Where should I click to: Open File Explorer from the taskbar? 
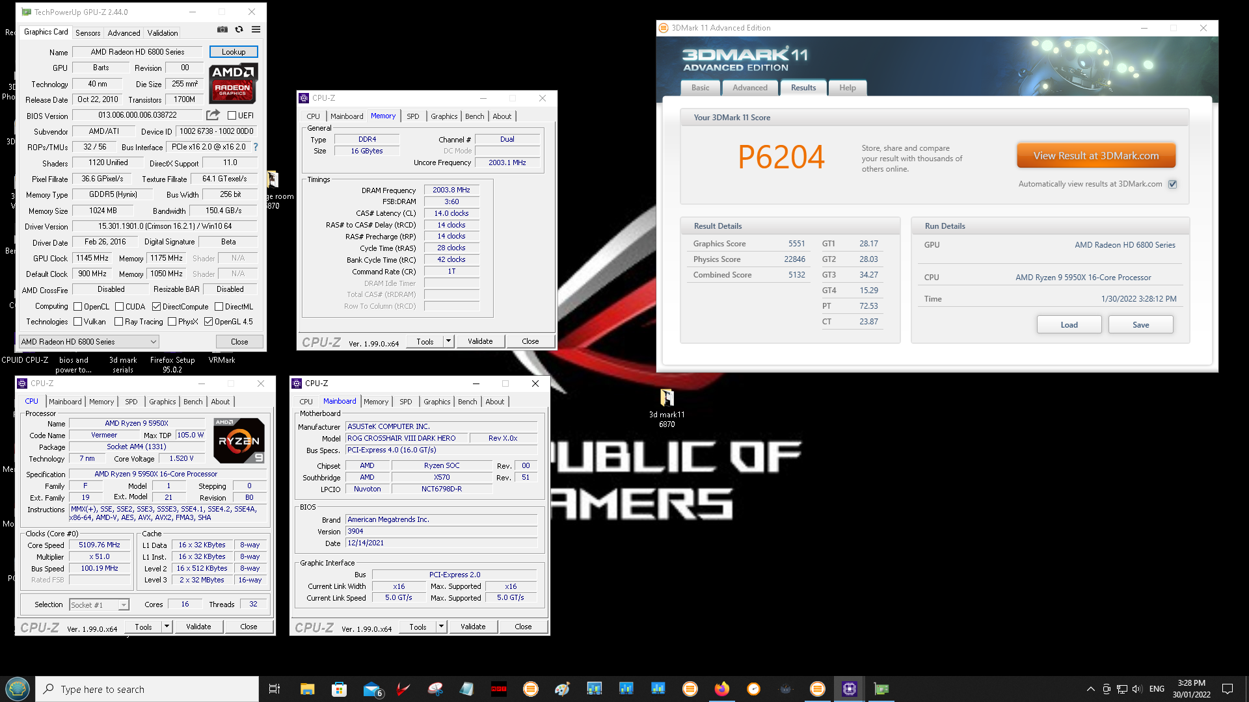pos(307,689)
